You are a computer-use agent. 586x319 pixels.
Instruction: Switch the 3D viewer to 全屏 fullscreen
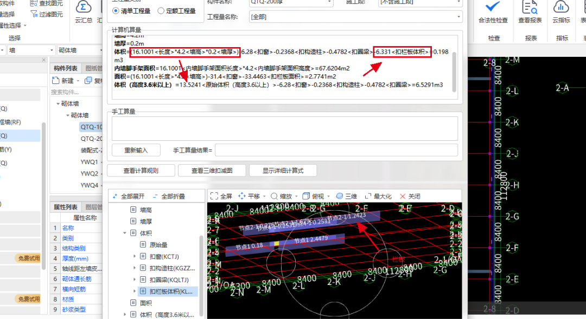tap(221, 196)
